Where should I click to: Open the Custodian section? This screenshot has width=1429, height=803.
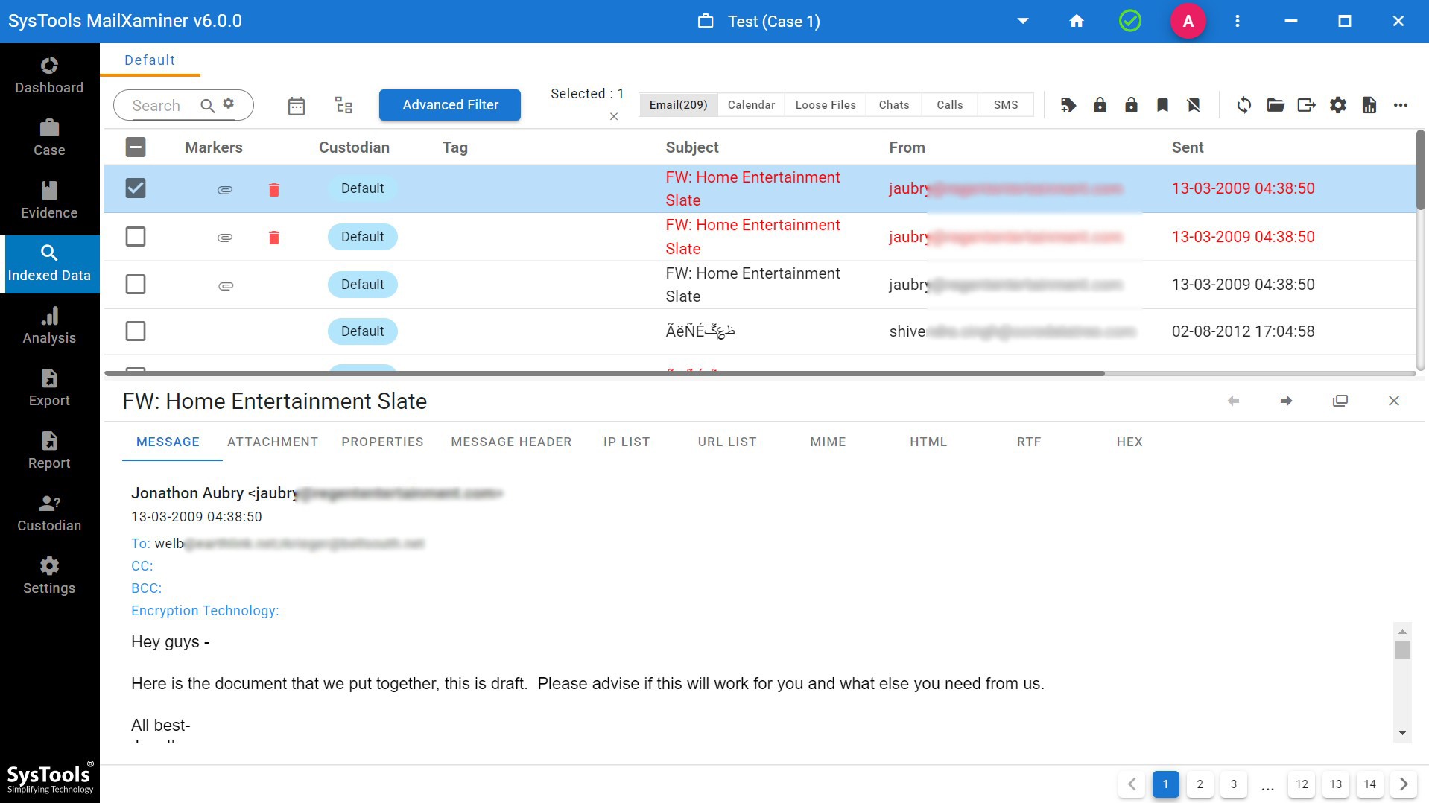(x=49, y=514)
